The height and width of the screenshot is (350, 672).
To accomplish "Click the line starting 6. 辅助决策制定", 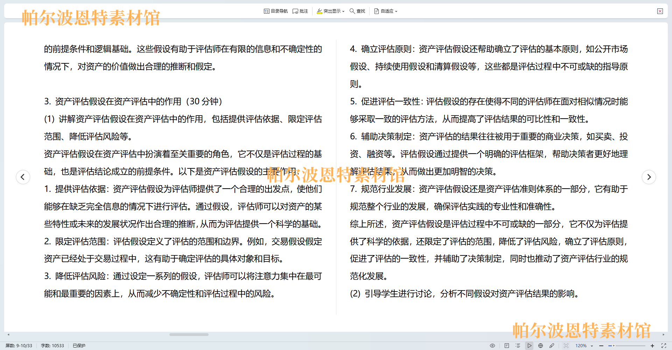I will point(489,136).
